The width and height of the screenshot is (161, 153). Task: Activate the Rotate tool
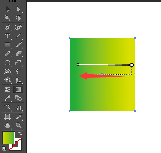[x=8, y=63]
